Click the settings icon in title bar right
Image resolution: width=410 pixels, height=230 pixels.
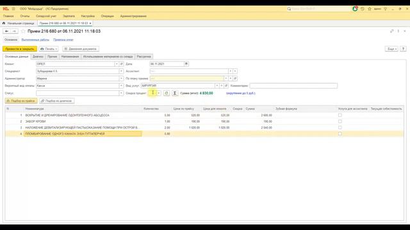pos(385,9)
